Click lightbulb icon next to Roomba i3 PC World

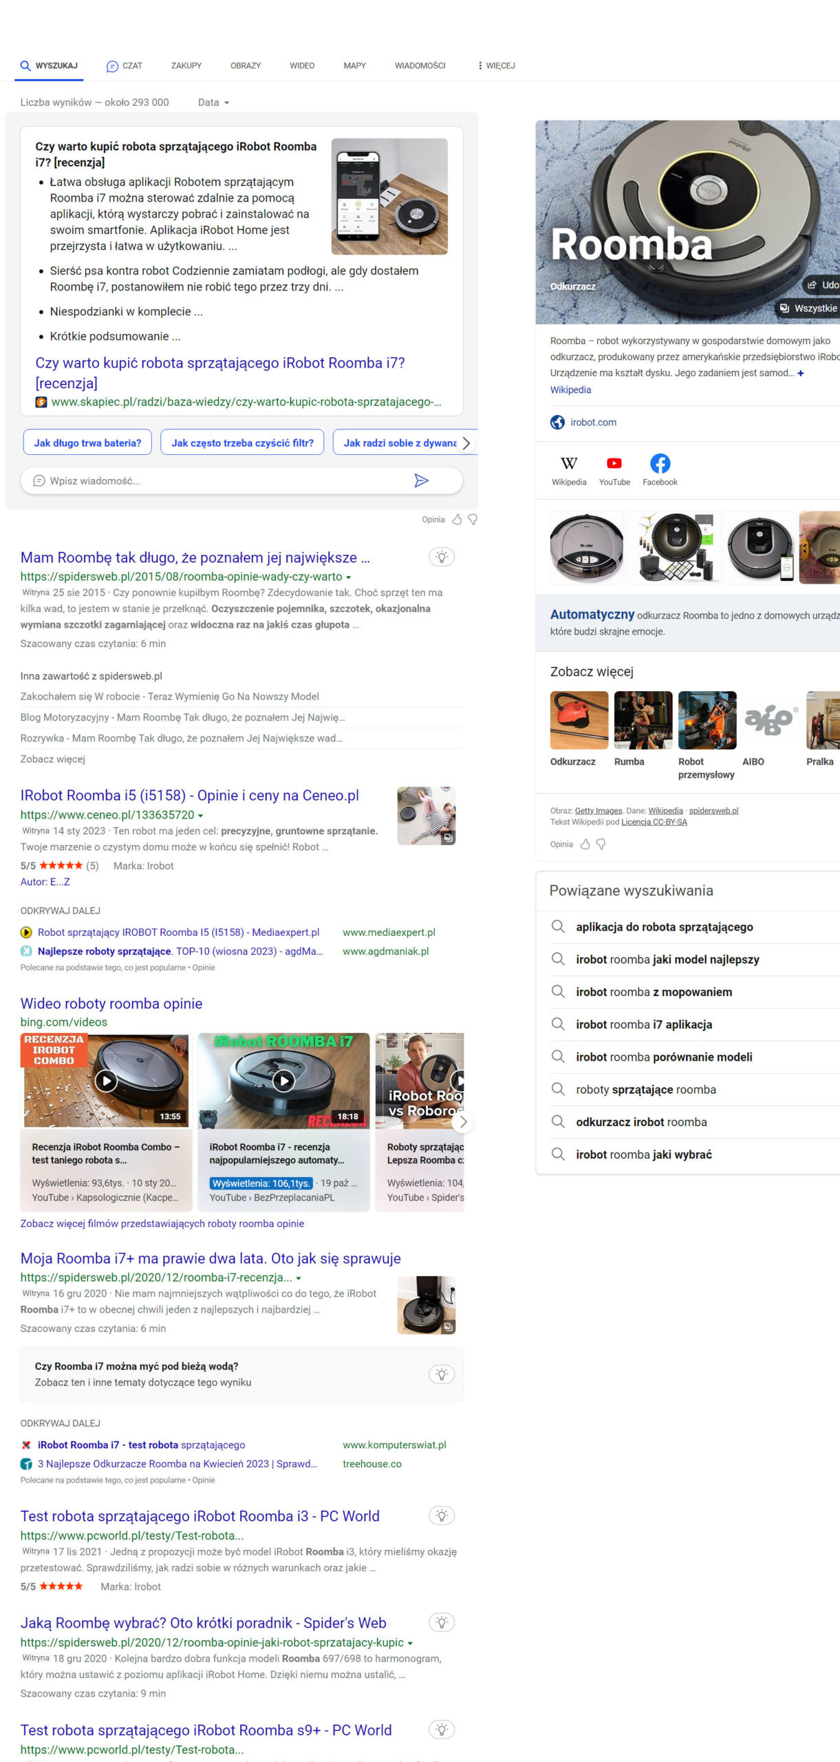[442, 1516]
